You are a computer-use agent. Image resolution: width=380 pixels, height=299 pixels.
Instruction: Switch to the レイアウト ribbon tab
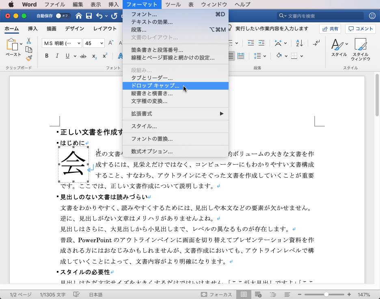pos(105,28)
